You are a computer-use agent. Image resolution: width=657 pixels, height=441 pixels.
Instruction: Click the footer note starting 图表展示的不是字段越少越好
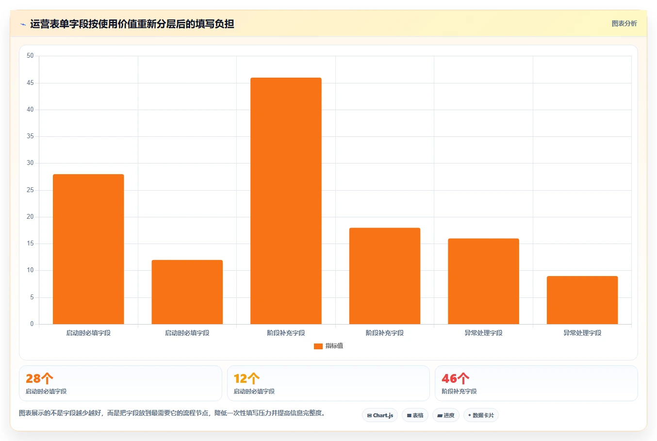(x=172, y=413)
